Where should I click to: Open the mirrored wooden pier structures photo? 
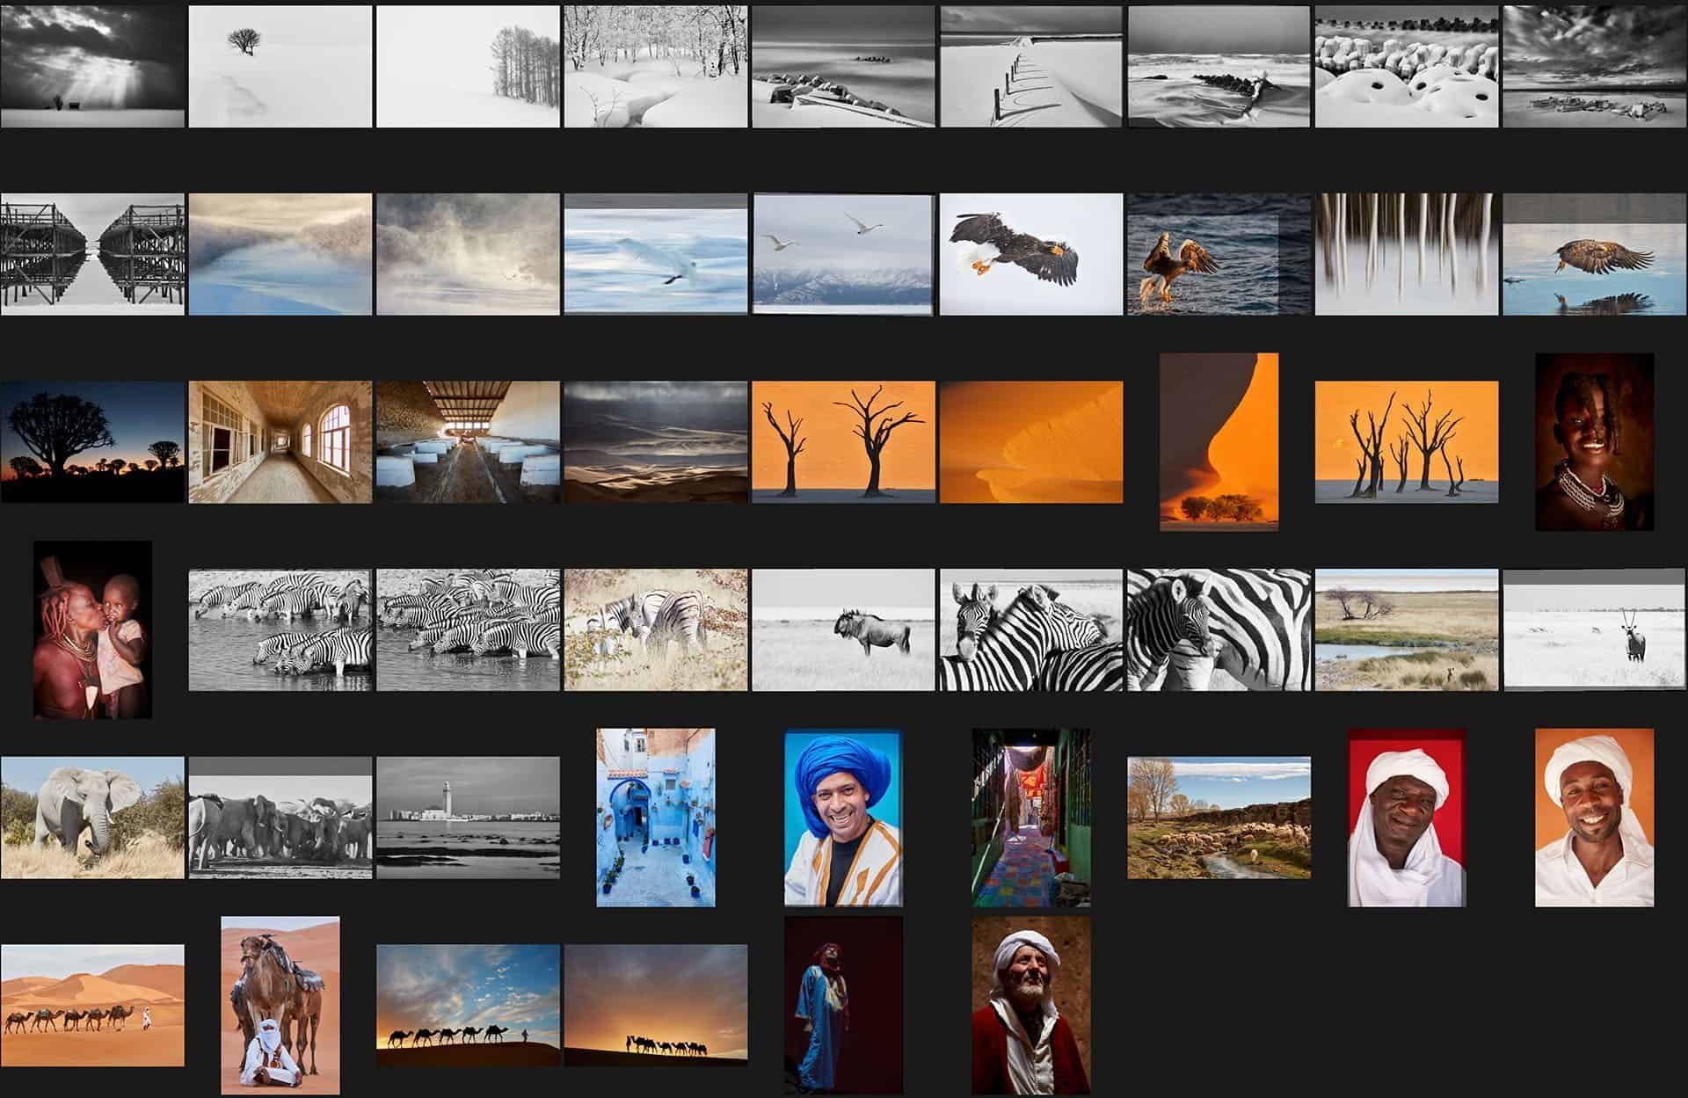[92, 255]
